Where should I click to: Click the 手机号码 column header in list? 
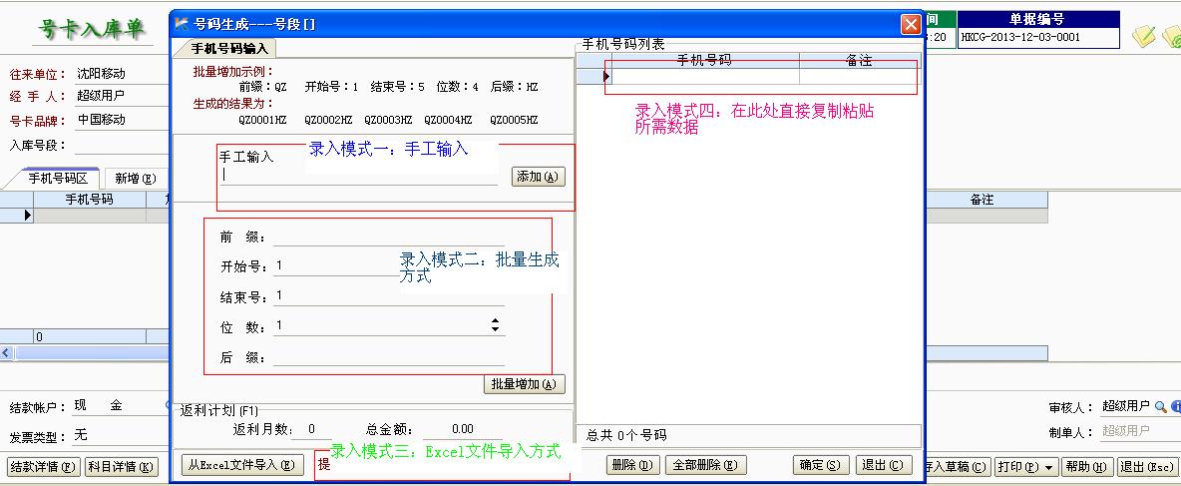click(x=704, y=61)
